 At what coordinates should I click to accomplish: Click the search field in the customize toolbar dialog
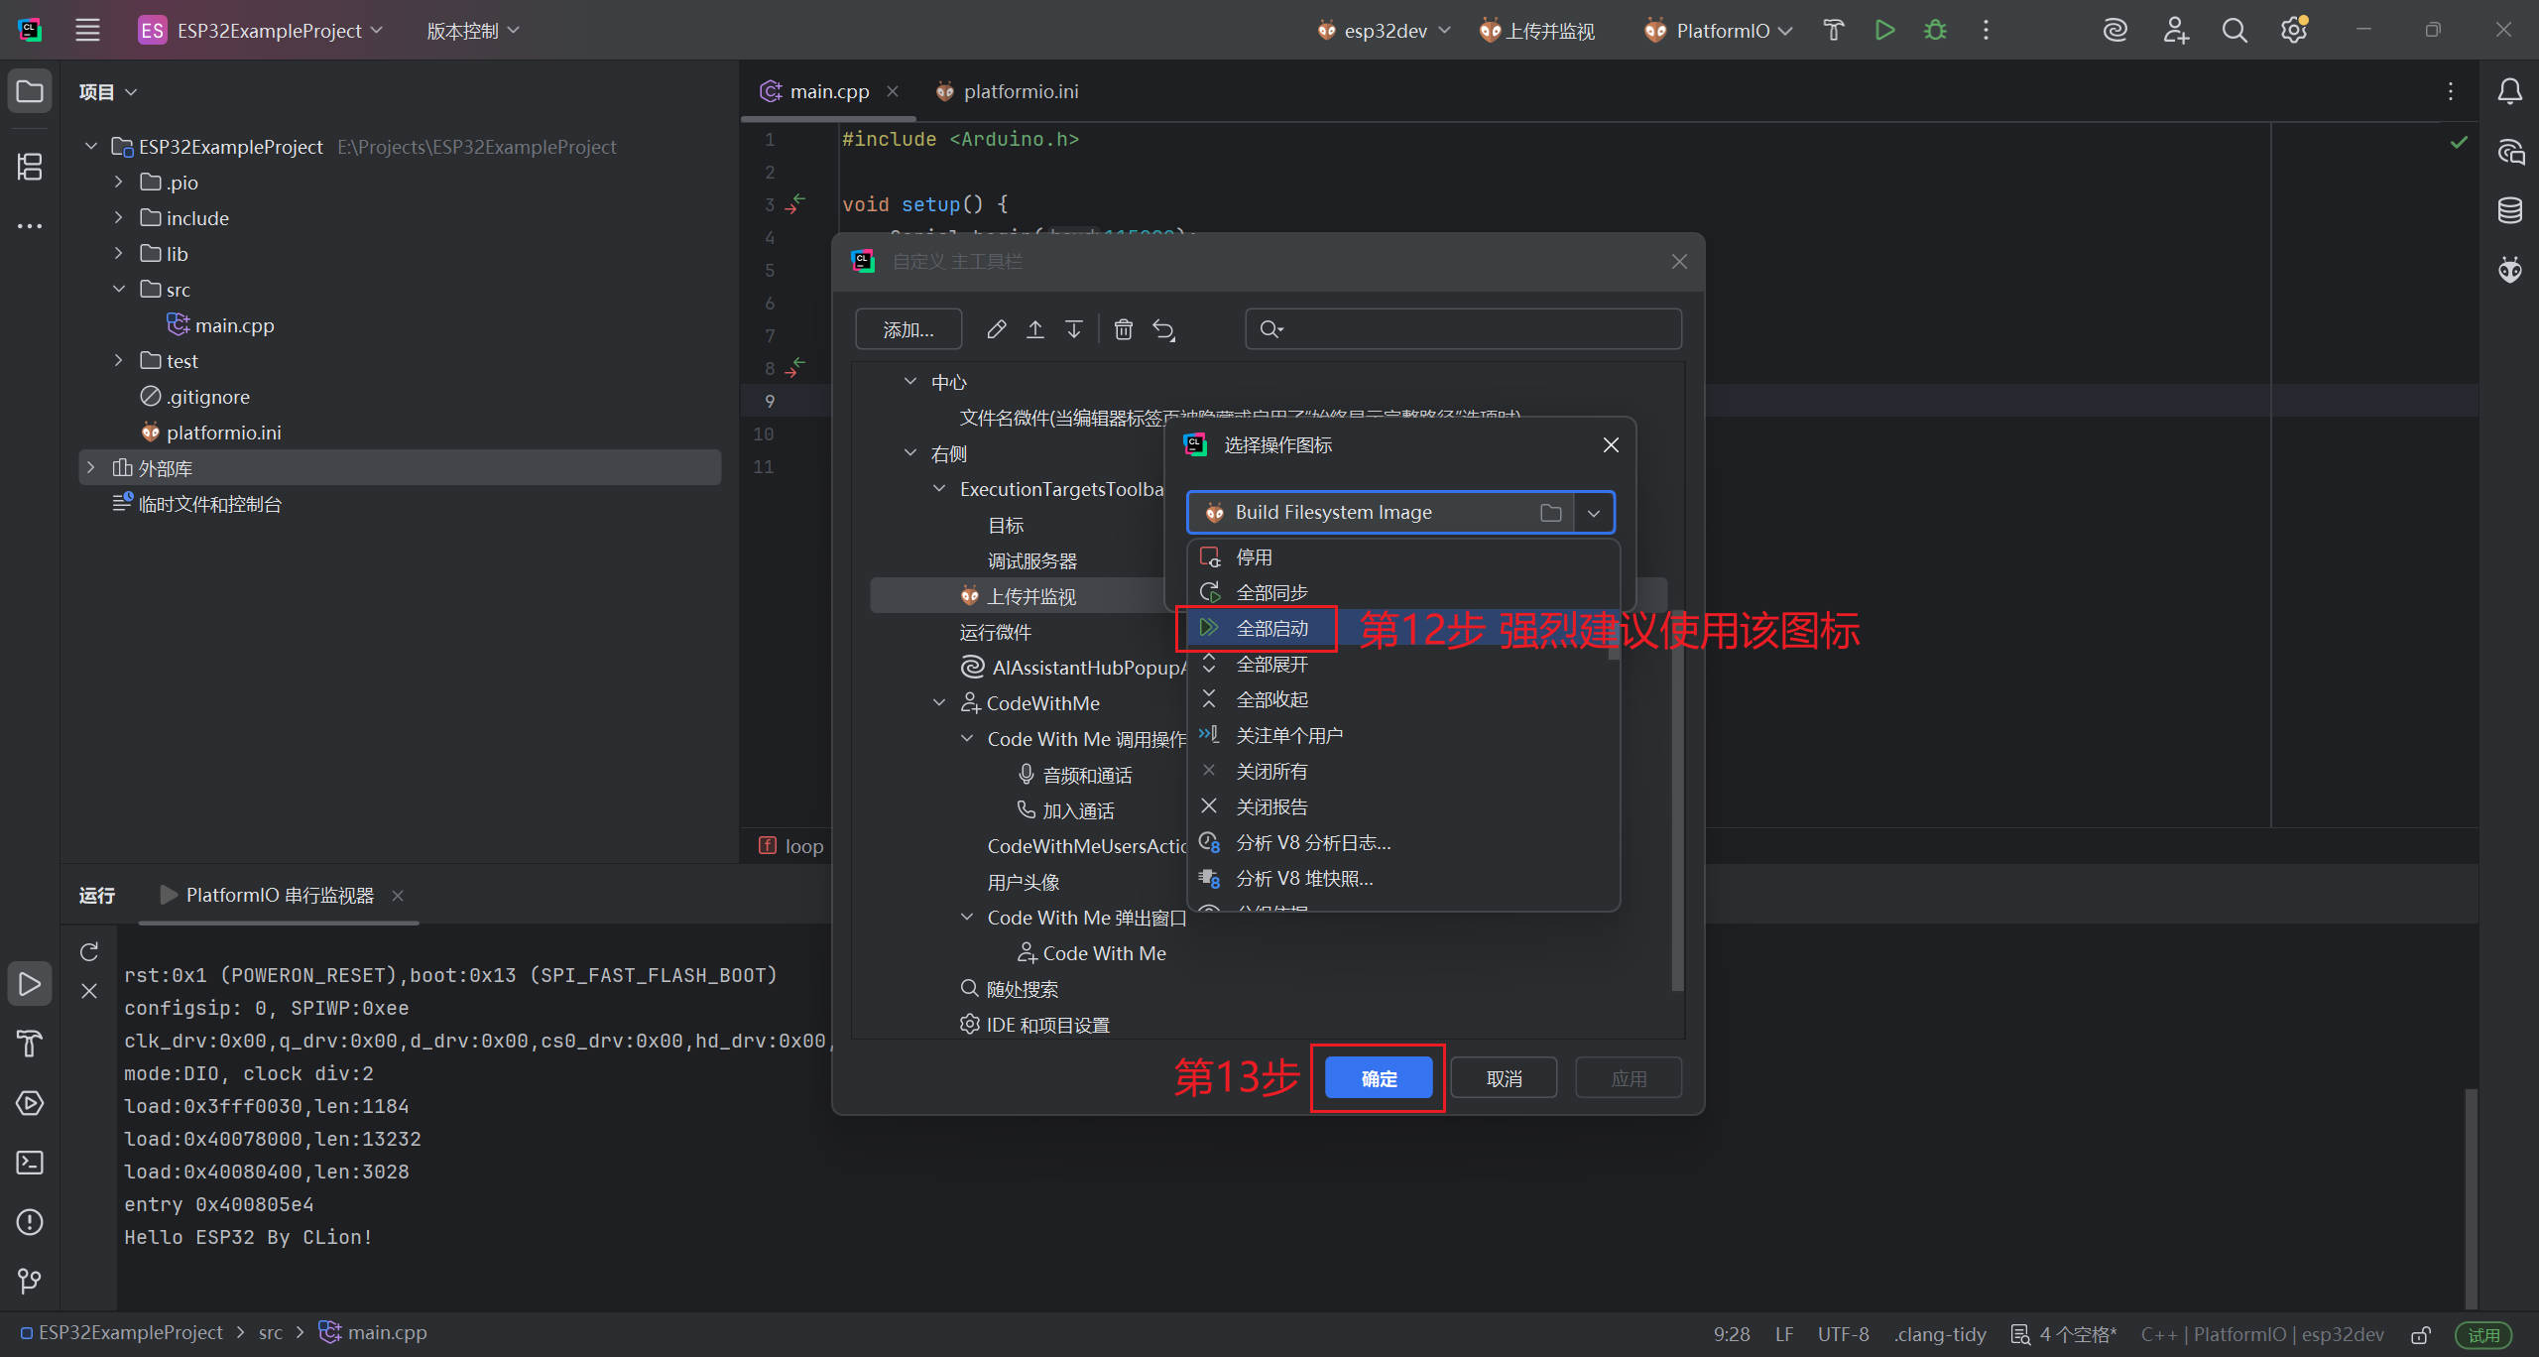click(1463, 329)
